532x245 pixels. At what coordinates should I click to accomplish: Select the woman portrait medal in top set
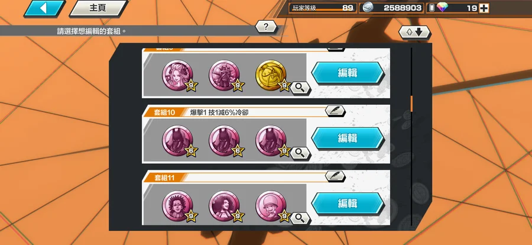click(179, 75)
